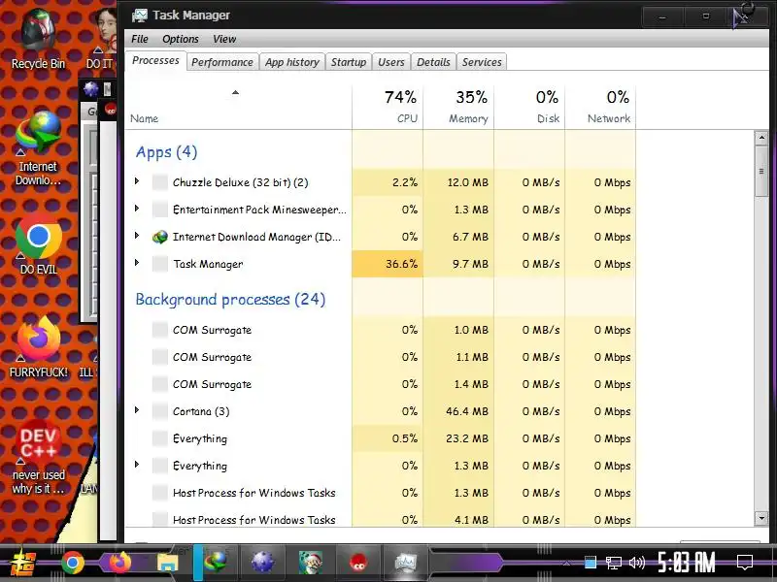This screenshot has height=582, width=777.
Task: Expand the Task Manager process row
Action: 137,263
